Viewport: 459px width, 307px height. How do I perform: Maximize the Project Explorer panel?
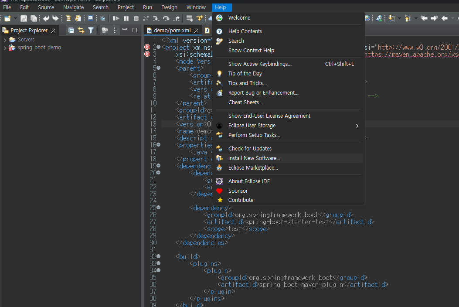point(135,30)
